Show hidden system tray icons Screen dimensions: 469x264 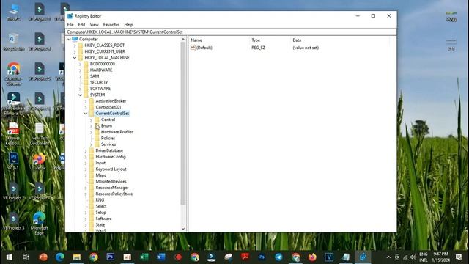point(388,257)
